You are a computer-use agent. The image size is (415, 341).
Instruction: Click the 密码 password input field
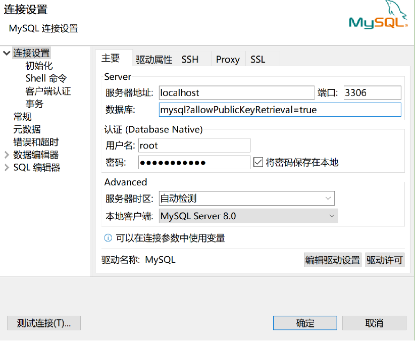194,161
